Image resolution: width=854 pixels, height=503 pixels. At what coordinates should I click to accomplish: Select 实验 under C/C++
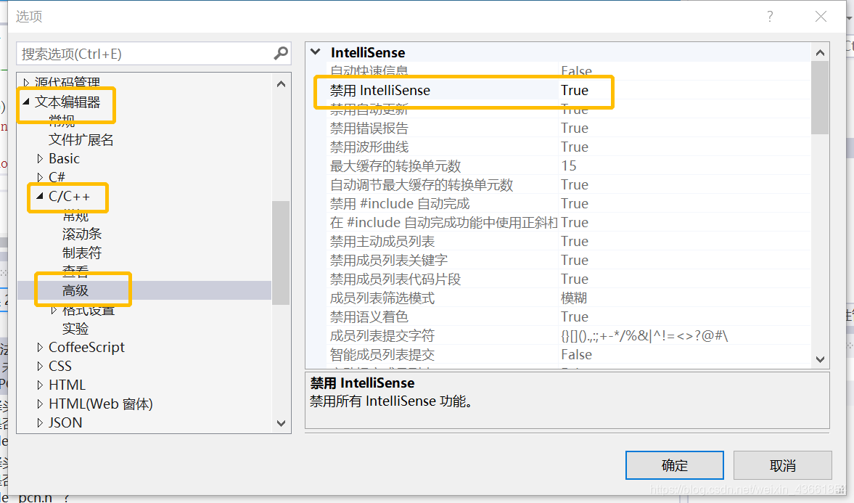point(75,329)
